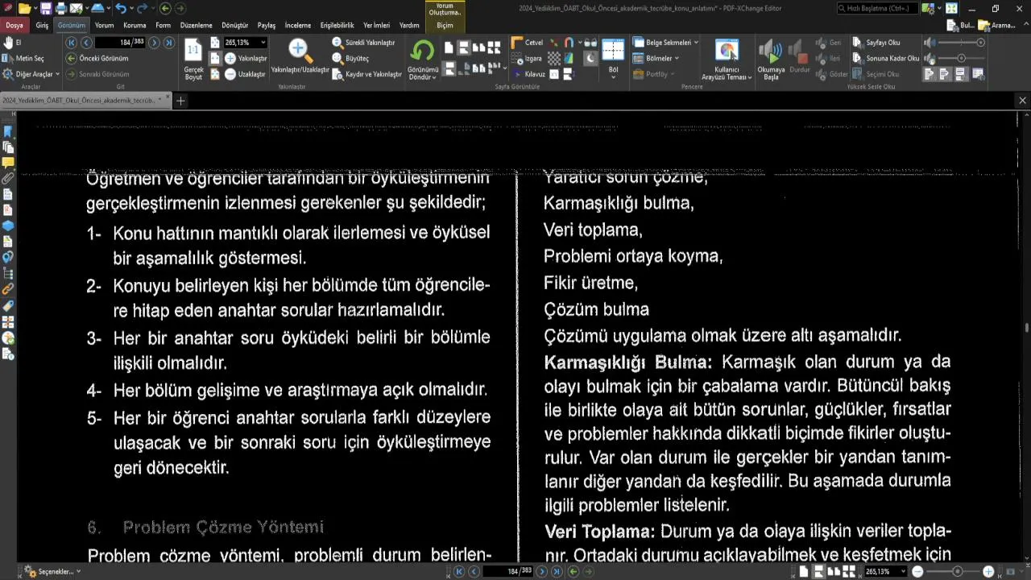This screenshot has height=580, width=1031.
Task: Click Sonuna Kadar Oku option
Action: coord(886,58)
